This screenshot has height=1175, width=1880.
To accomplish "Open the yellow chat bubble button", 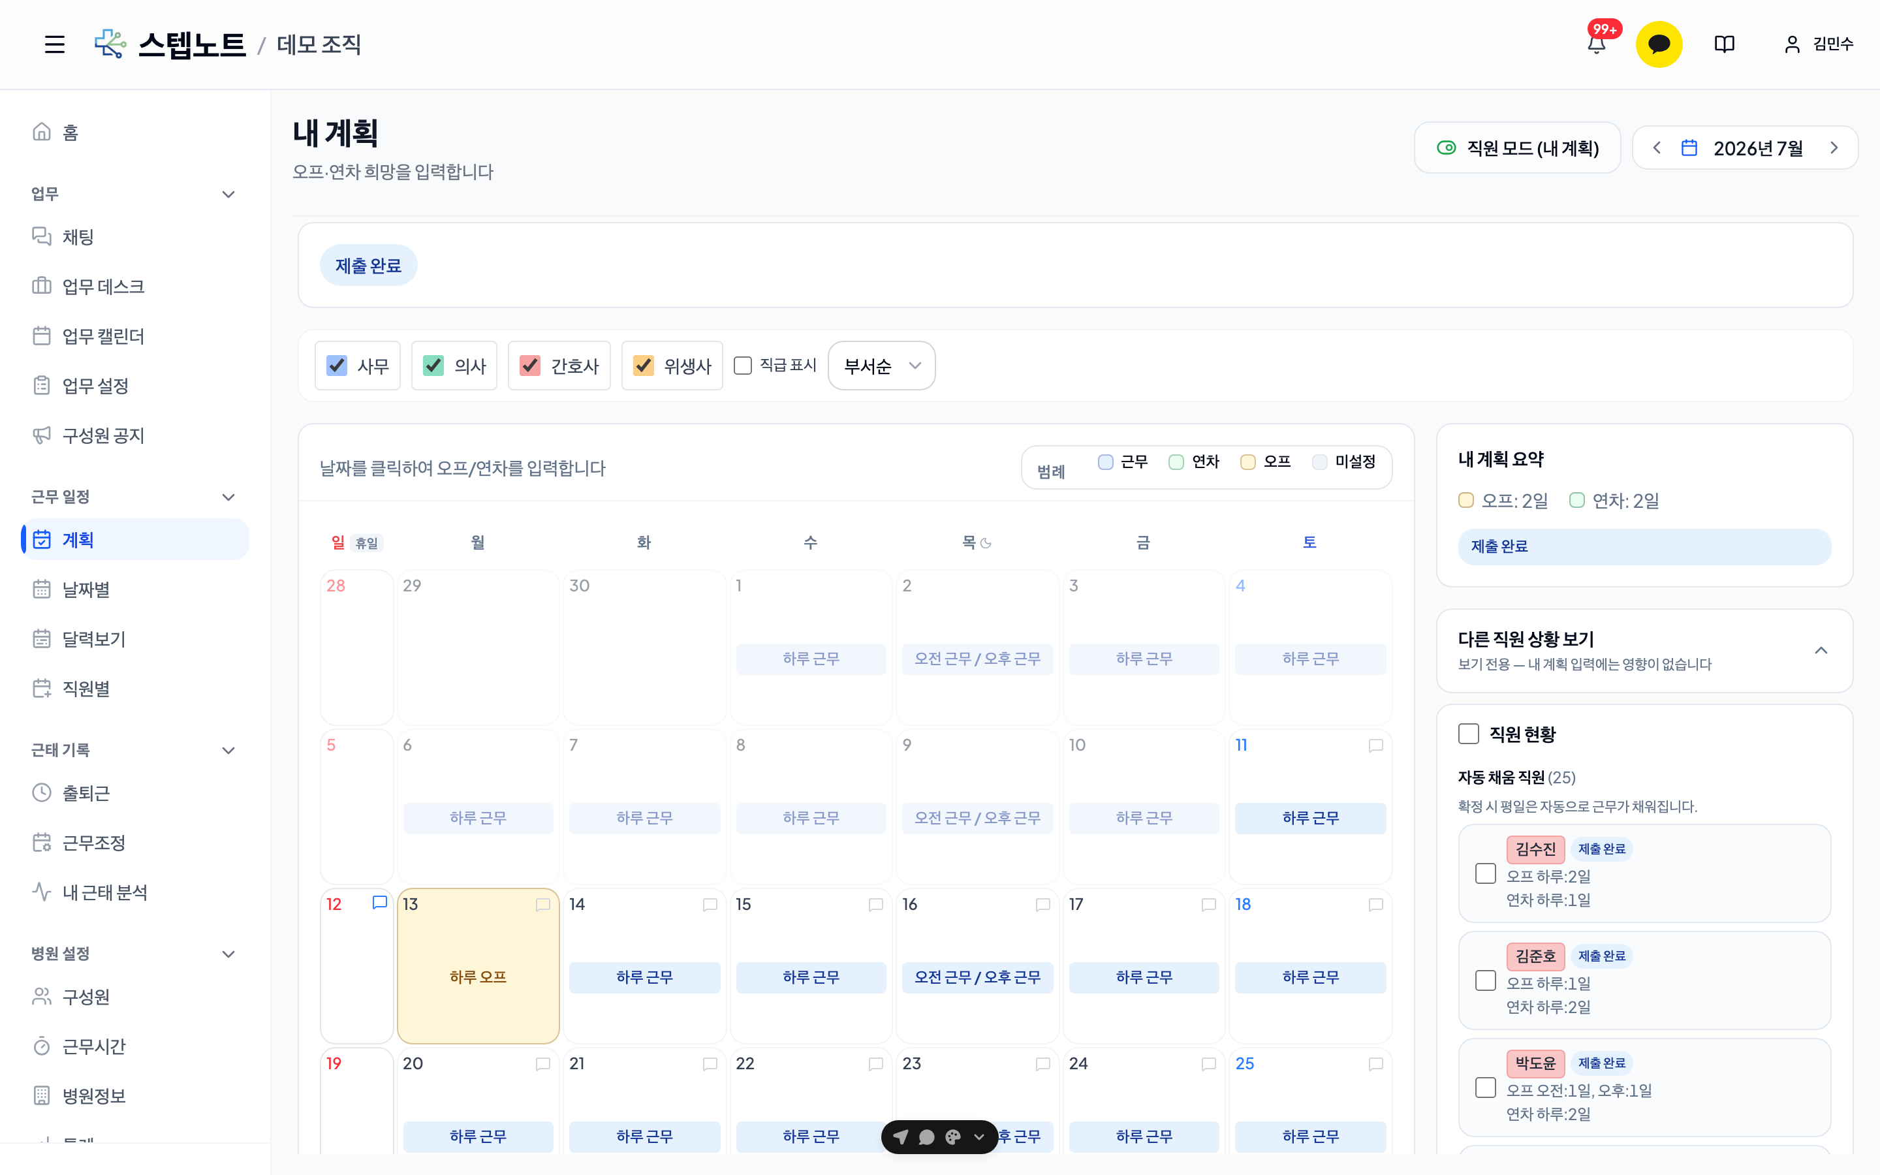I will point(1659,44).
